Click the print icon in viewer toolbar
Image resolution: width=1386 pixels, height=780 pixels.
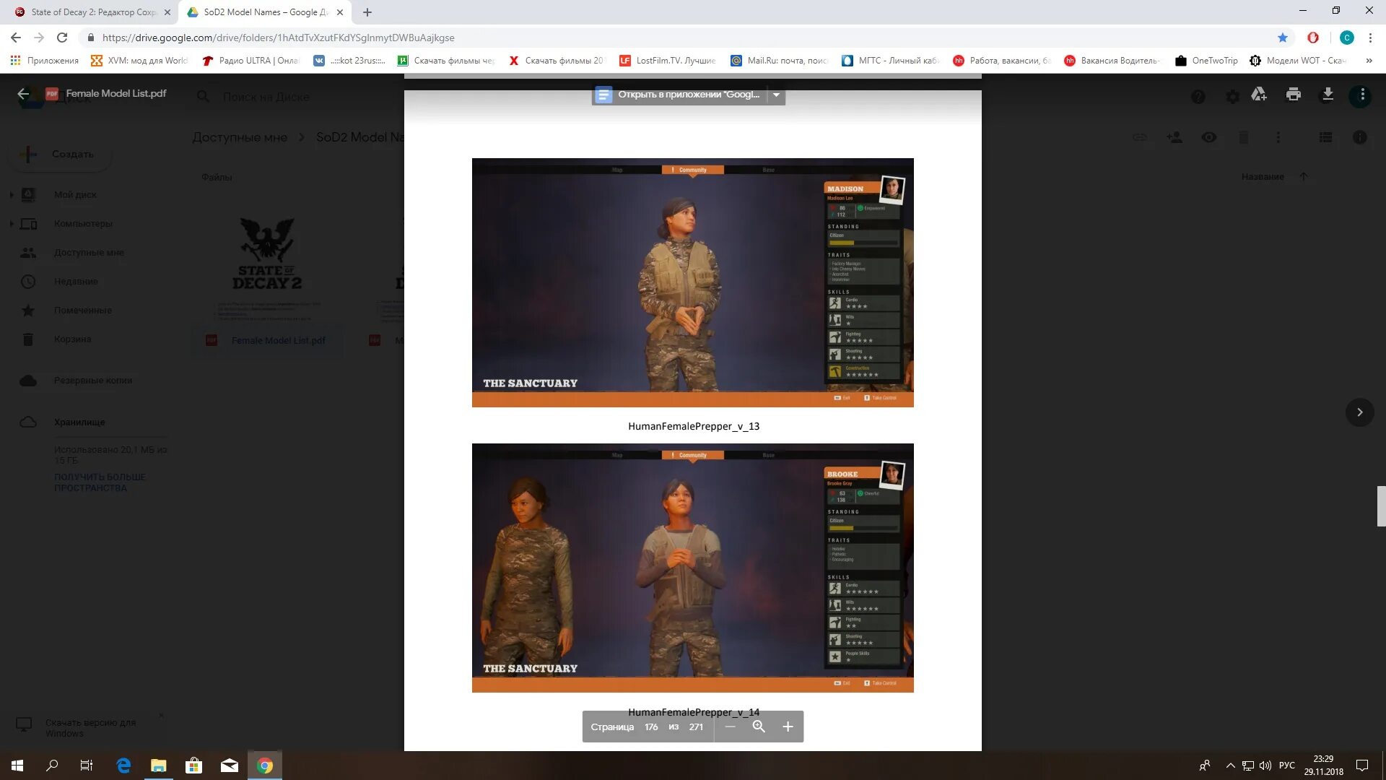point(1293,94)
